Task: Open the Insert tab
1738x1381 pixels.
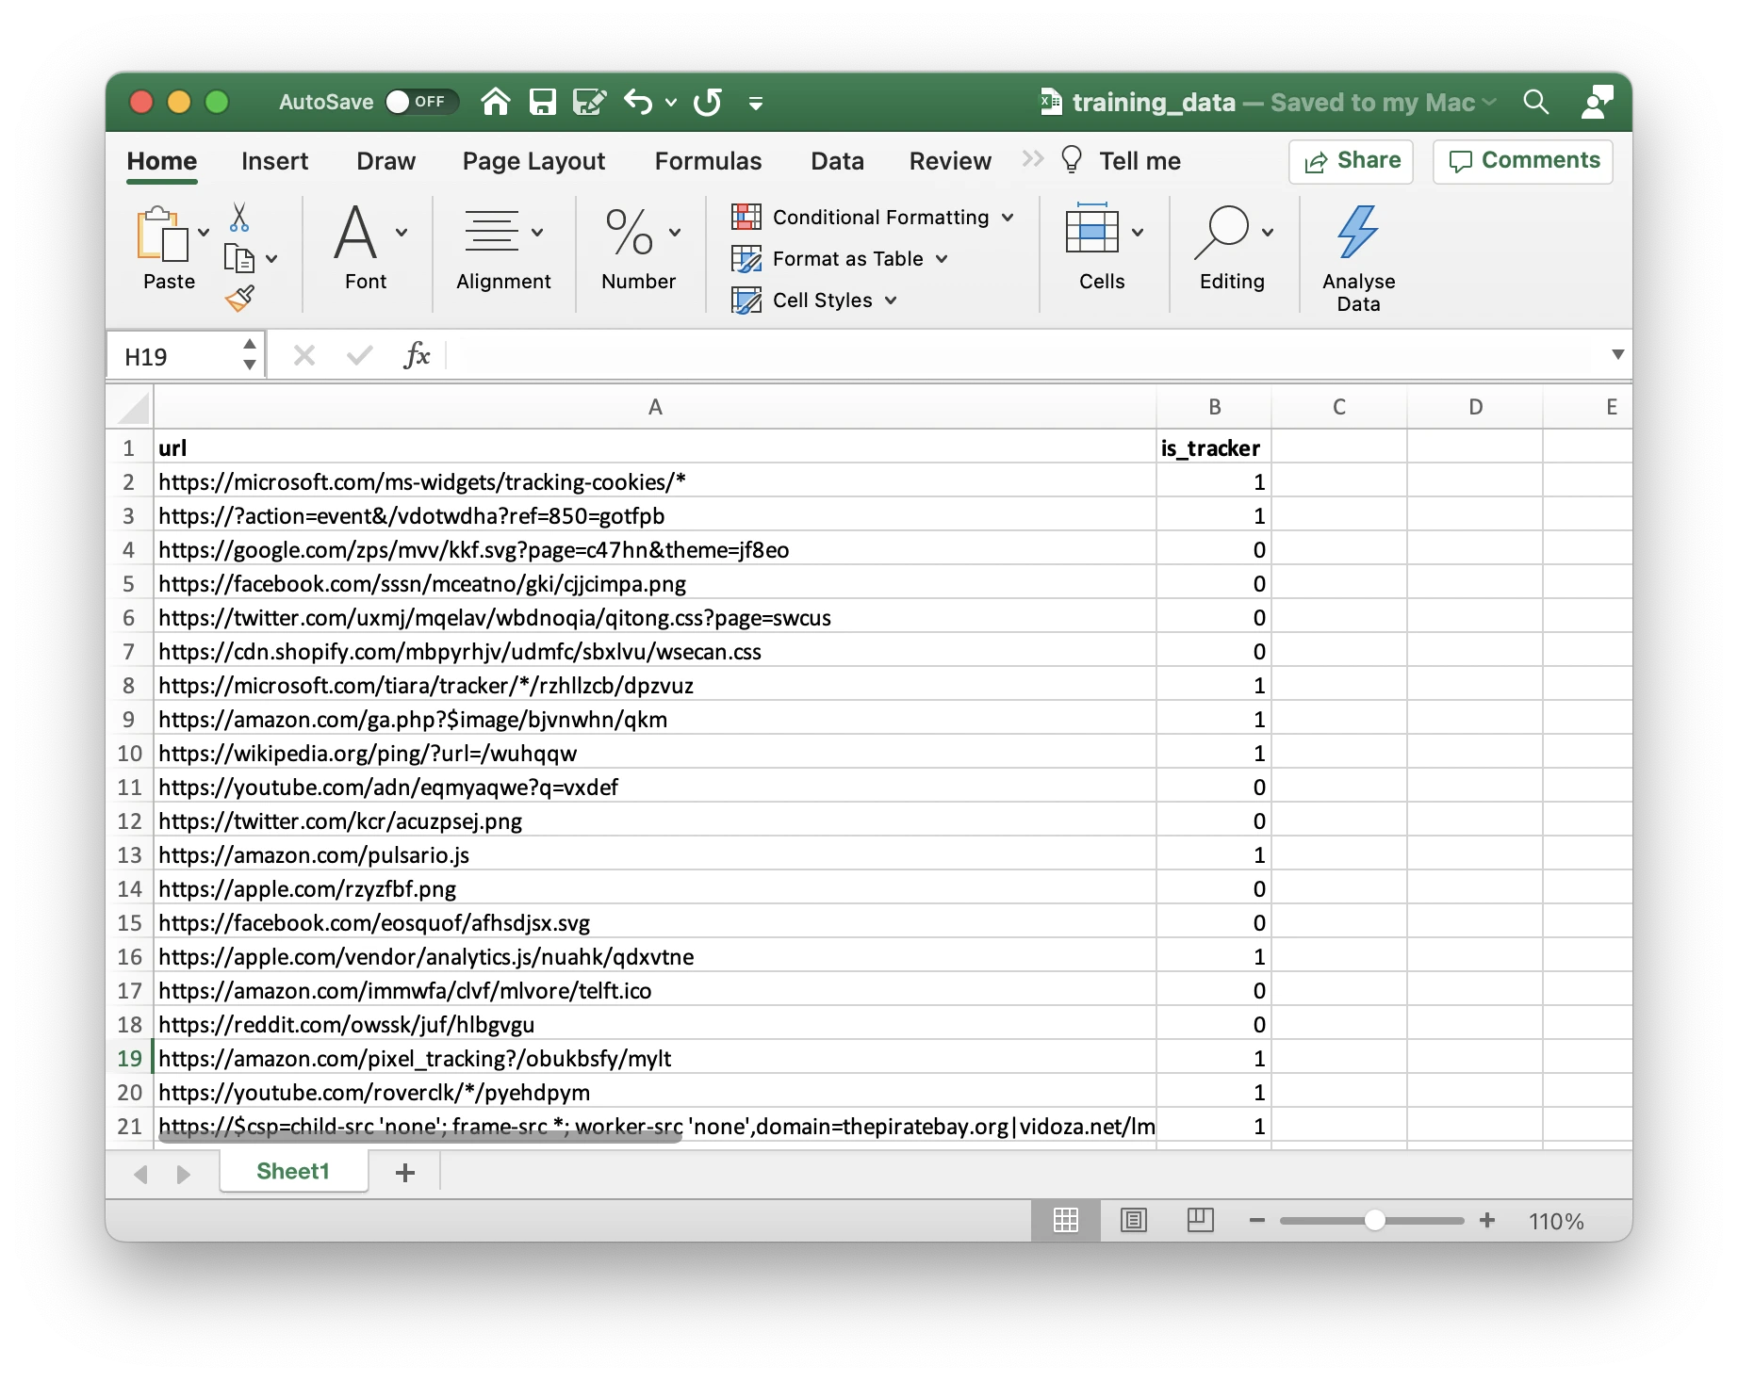Action: [274, 161]
